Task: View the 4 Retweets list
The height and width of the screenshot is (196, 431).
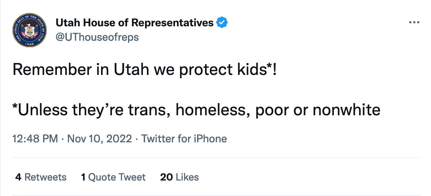Action: (41, 177)
